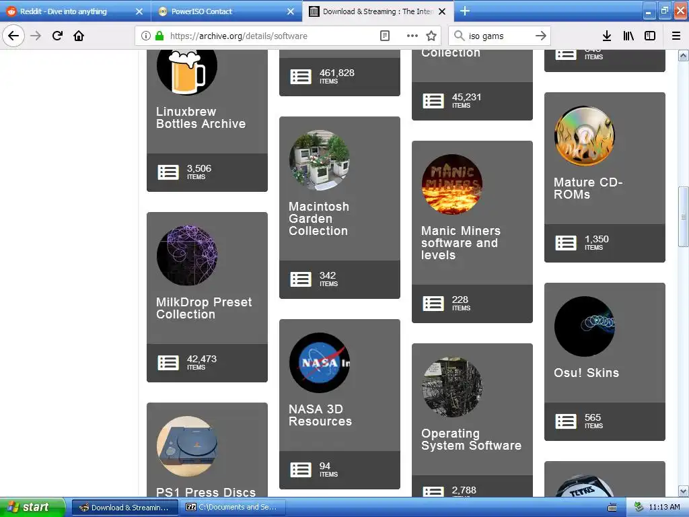Select Download & Streaming taskbar button
The width and height of the screenshot is (689, 517).
point(124,508)
